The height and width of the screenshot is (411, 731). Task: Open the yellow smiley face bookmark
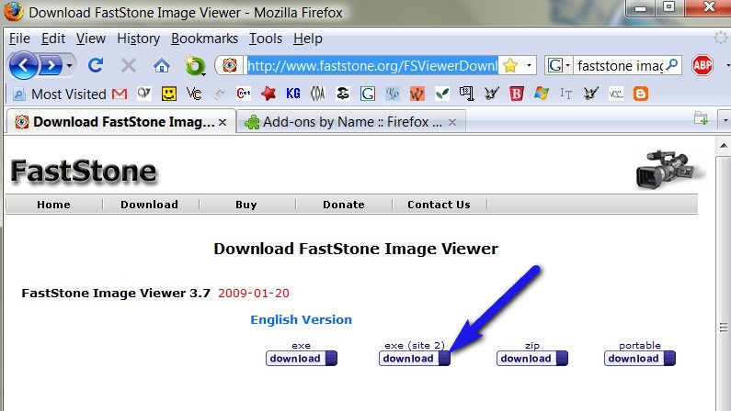click(169, 94)
